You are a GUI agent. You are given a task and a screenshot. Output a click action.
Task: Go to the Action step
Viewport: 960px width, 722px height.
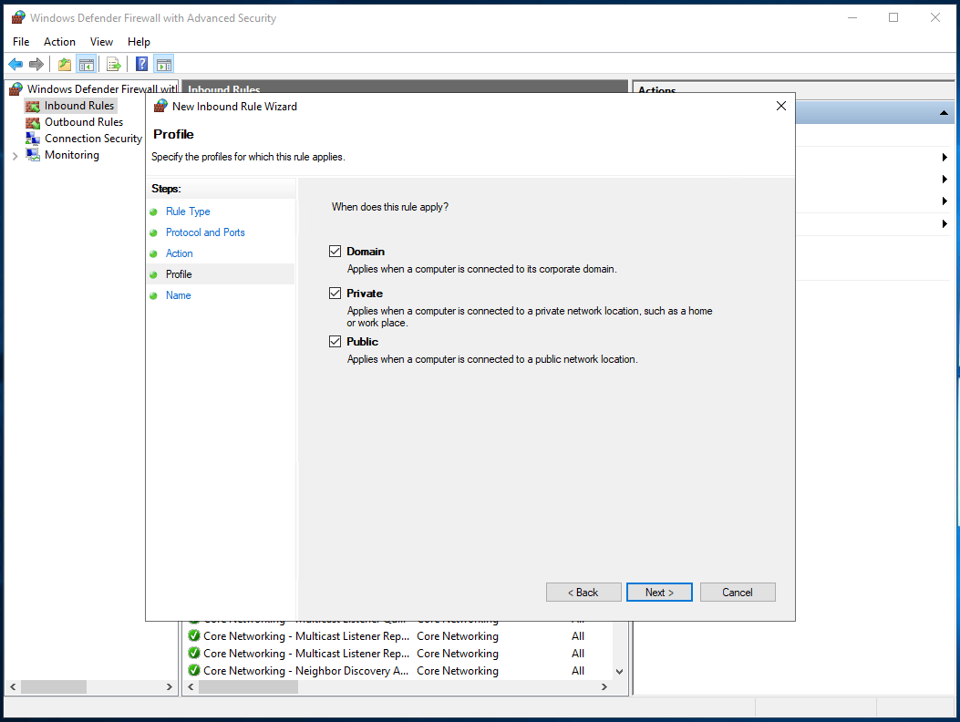pos(180,253)
